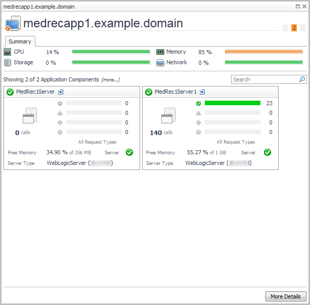Open the MedRec1Server1 component name
The height and width of the screenshot is (305, 310).
(175, 92)
